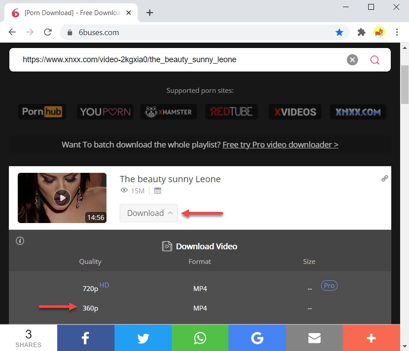Close the 6buses browser tab
Screen dimensions: 409x351
tap(129, 12)
